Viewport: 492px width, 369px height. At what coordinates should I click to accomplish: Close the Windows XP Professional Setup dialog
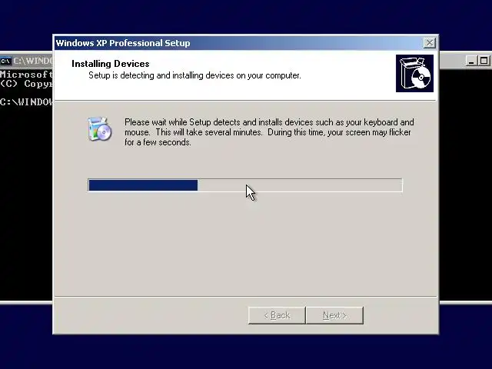[x=429, y=43]
